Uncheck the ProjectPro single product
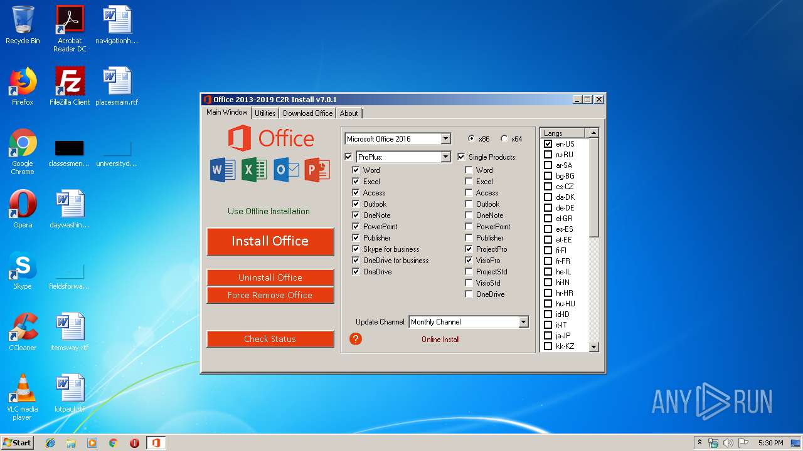Viewport: 803px width, 451px height. coord(469,249)
